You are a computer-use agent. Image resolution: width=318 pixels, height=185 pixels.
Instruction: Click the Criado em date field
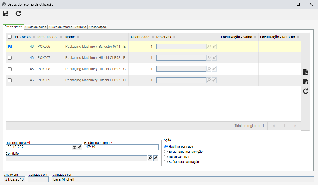pos(14,179)
